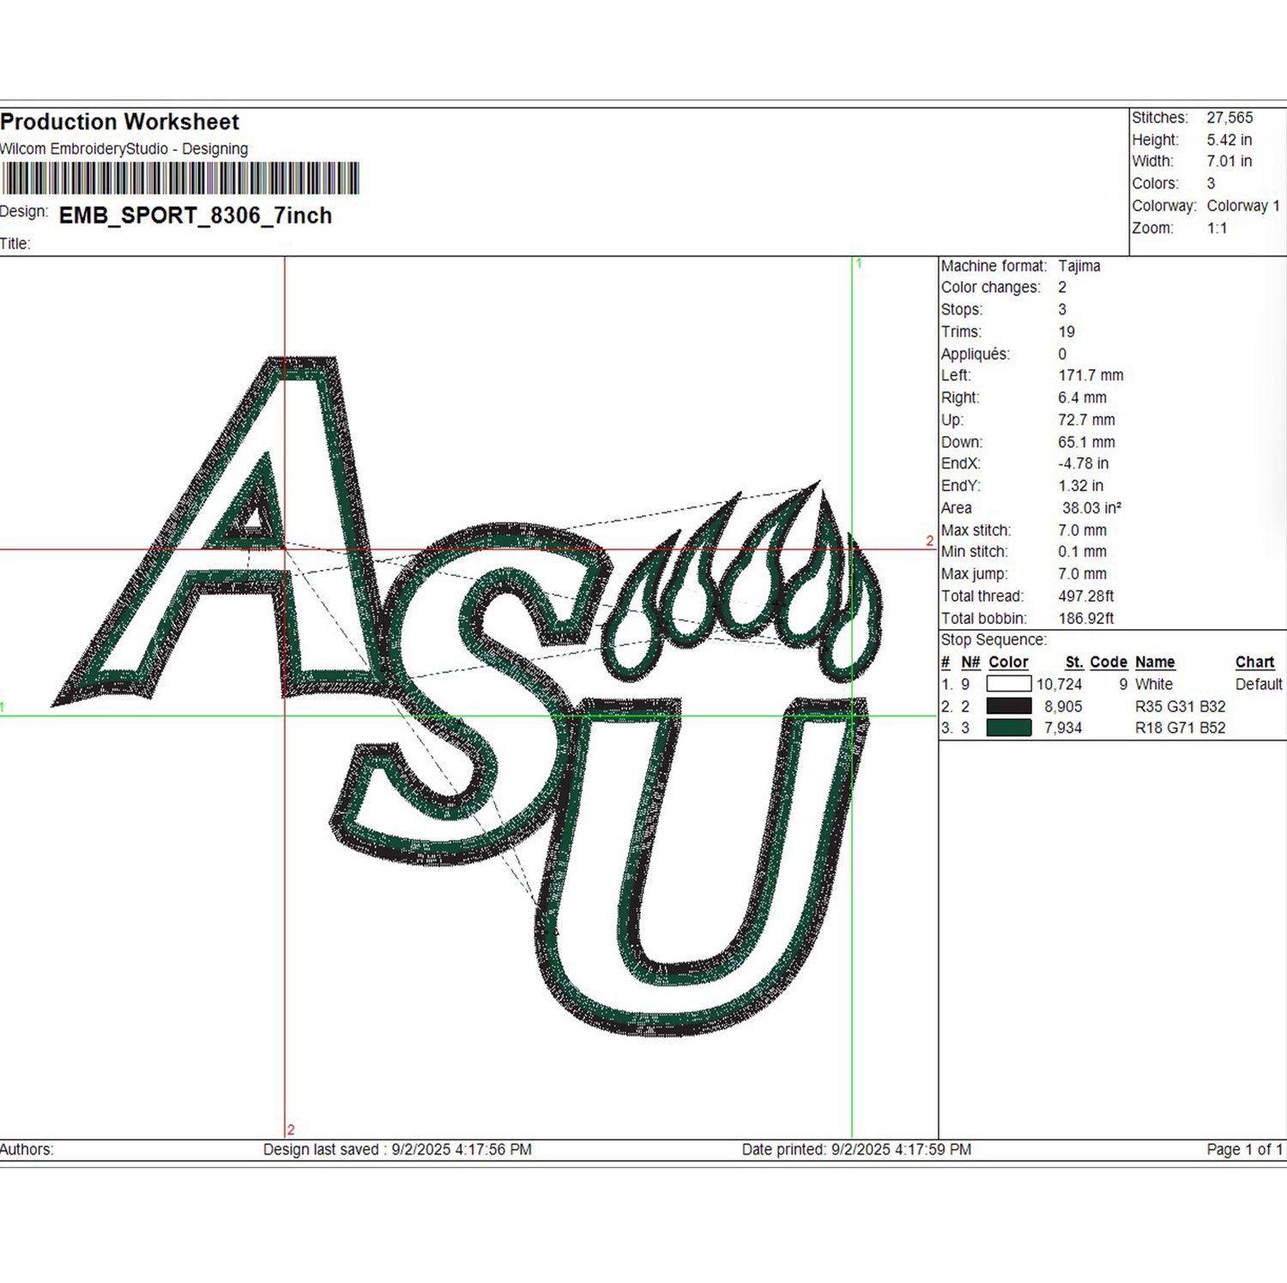Click the thread name "R35 G31 B32"

tap(1180, 707)
